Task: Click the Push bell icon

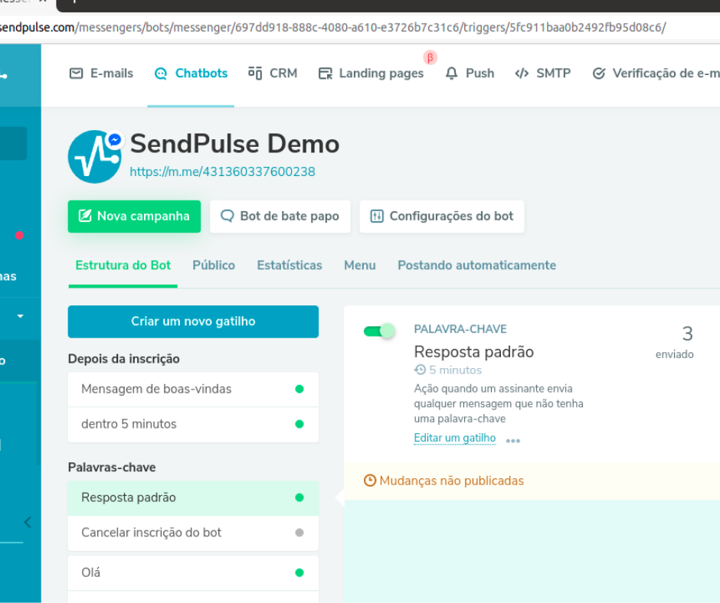Action: click(x=451, y=73)
